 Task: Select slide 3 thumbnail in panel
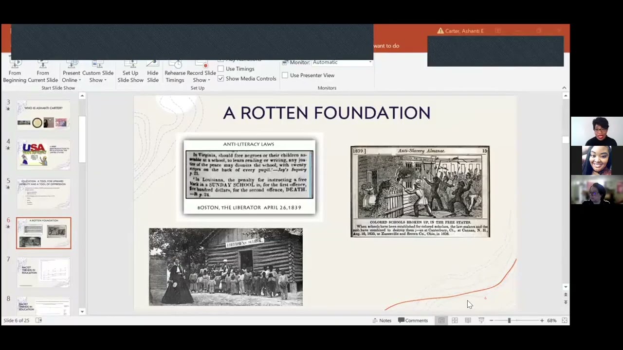point(43,116)
